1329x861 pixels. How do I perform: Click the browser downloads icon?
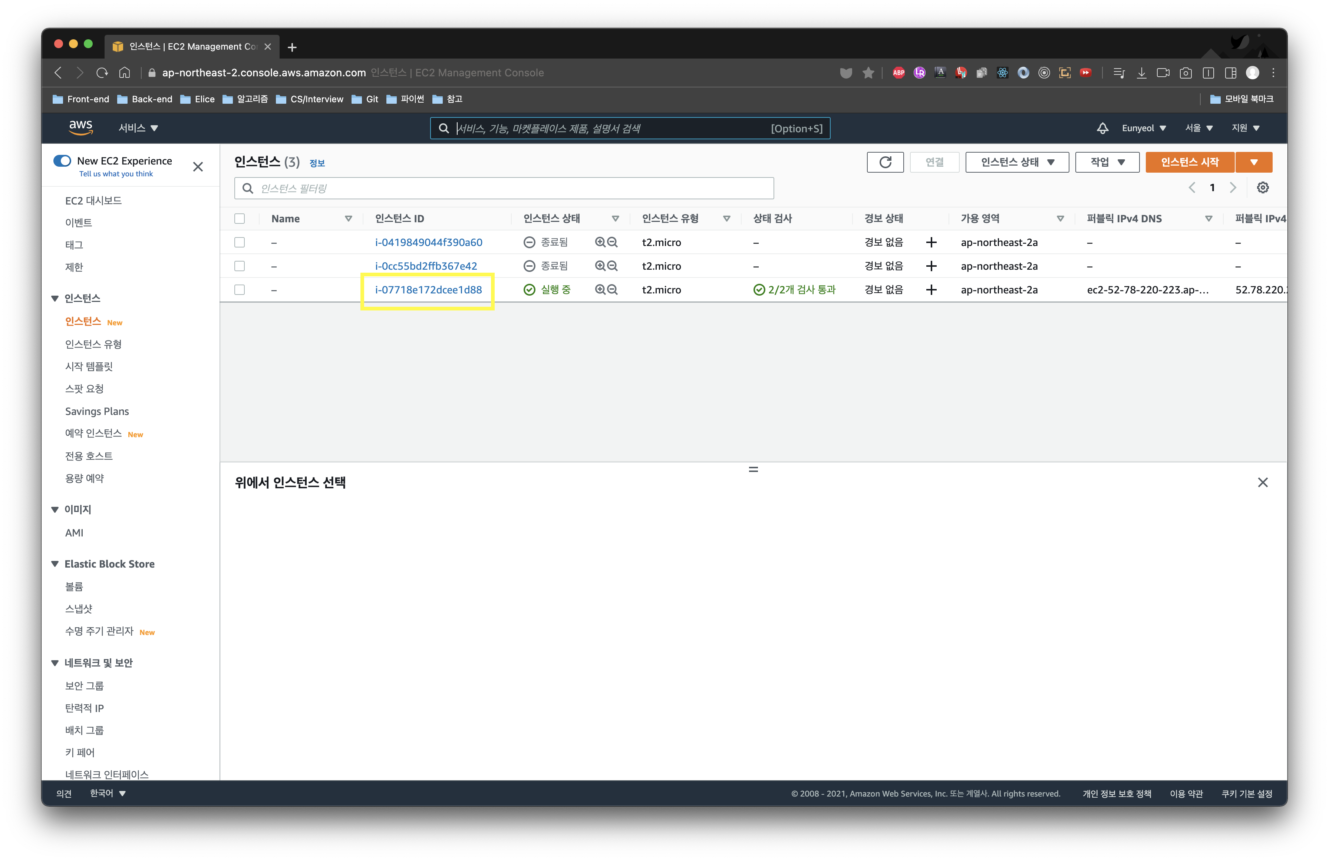[1141, 73]
